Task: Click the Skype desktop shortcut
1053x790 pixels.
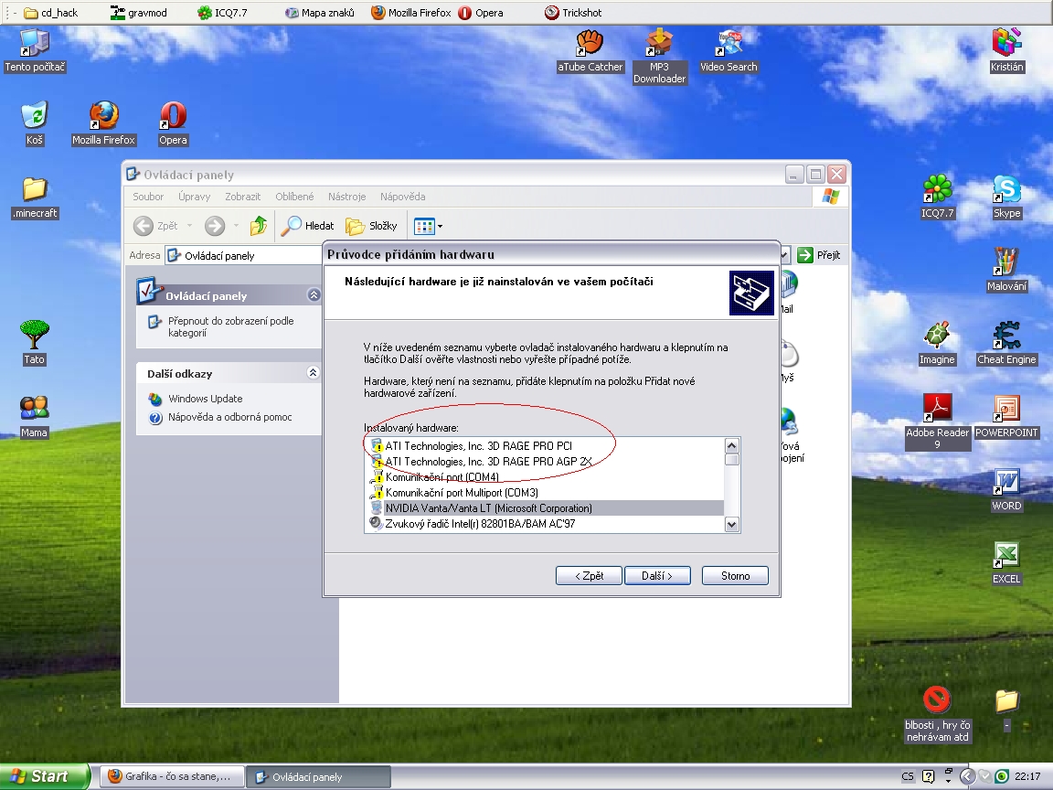Action: (x=1005, y=190)
